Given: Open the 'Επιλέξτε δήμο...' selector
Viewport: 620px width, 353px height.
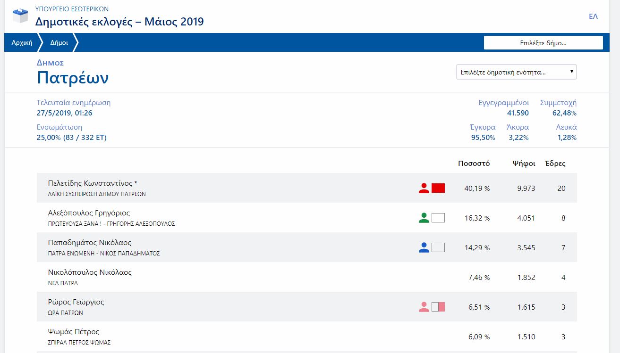Looking at the screenshot, I should [543, 42].
